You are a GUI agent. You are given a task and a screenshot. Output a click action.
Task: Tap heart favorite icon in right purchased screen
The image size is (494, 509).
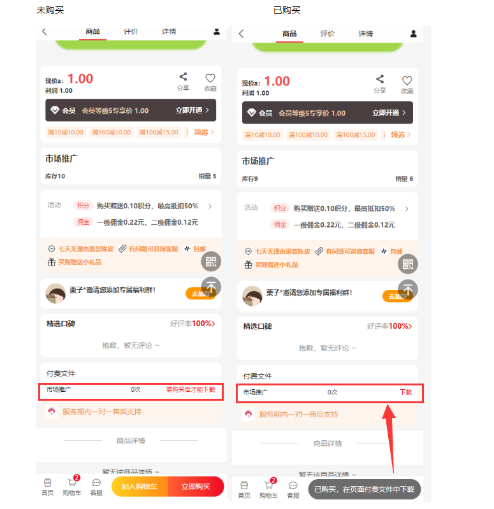pos(407,80)
